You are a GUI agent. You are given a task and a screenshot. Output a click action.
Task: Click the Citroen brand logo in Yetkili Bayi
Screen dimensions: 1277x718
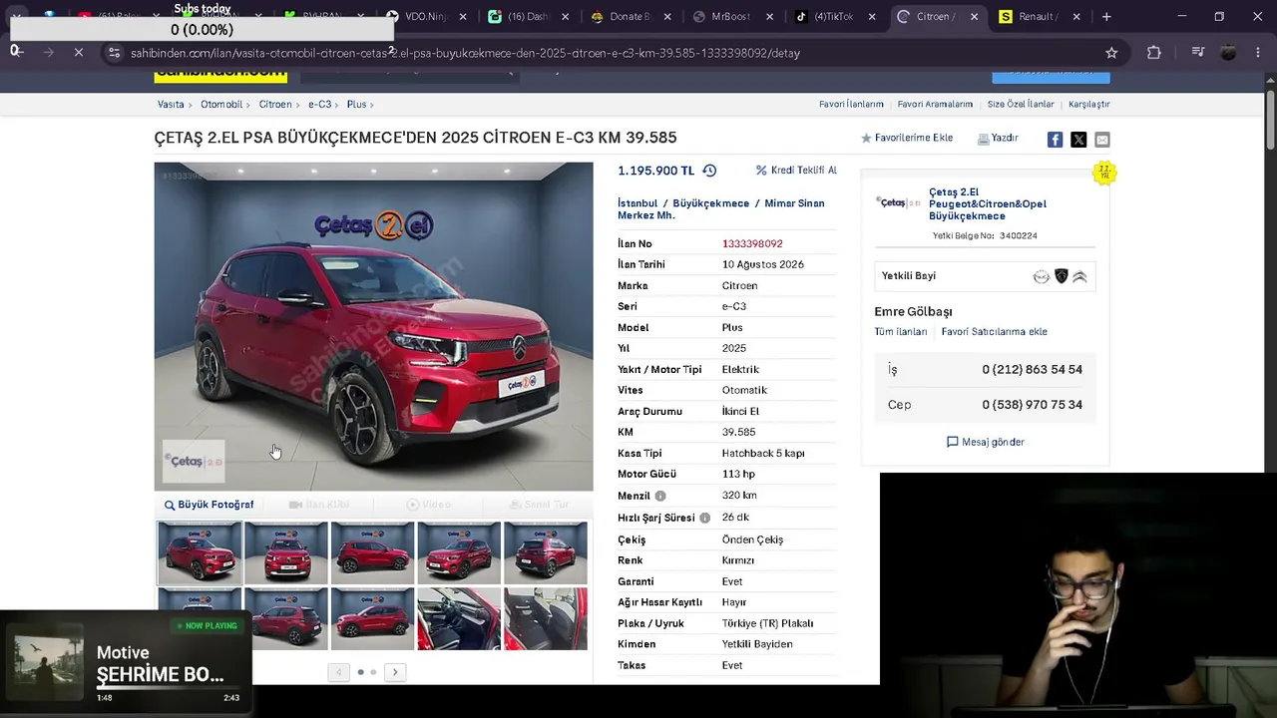click(x=1079, y=276)
